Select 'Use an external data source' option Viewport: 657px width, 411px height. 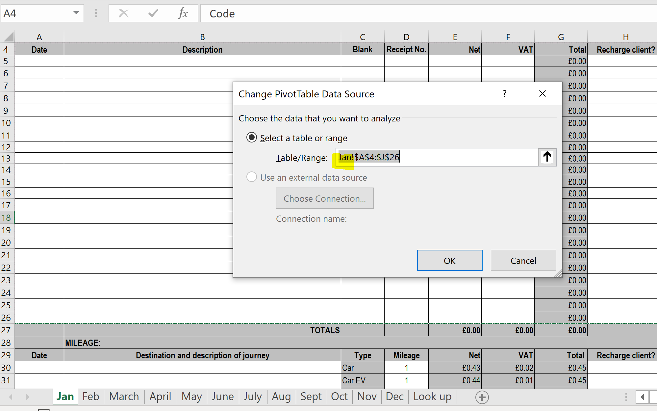click(x=252, y=177)
